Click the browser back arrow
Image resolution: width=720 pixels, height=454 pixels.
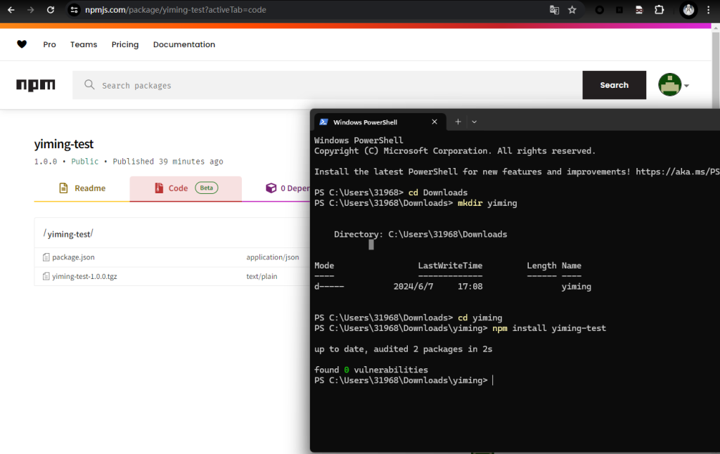click(x=11, y=10)
